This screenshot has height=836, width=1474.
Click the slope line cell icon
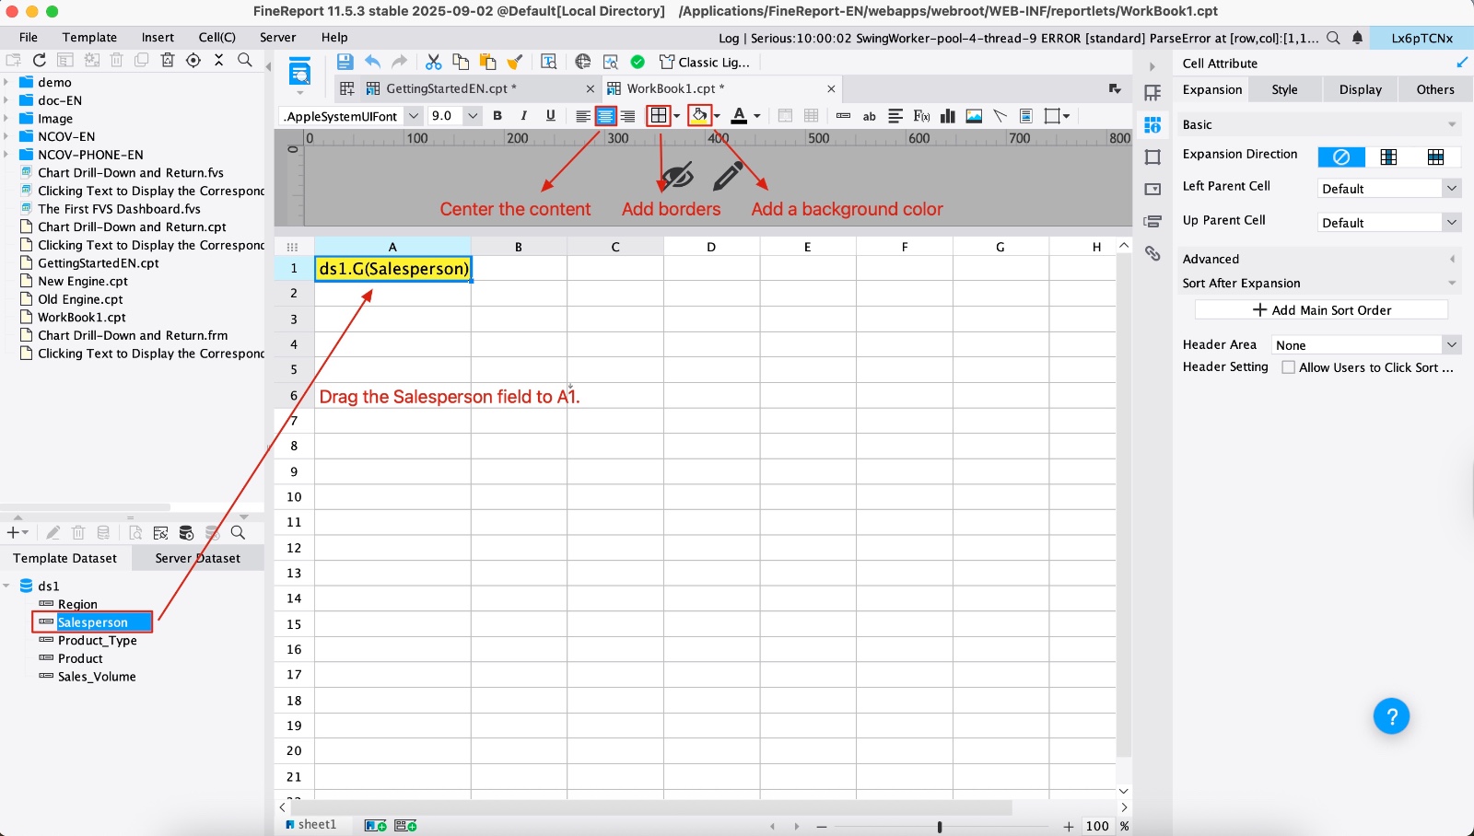1000,116
